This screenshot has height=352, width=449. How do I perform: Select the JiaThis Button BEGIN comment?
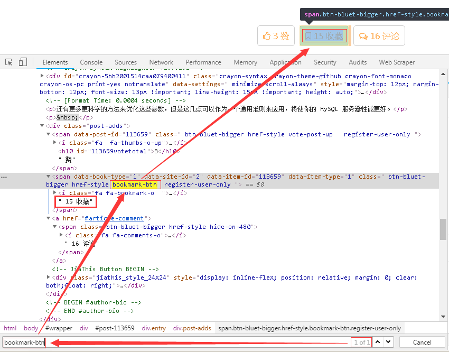point(105,269)
